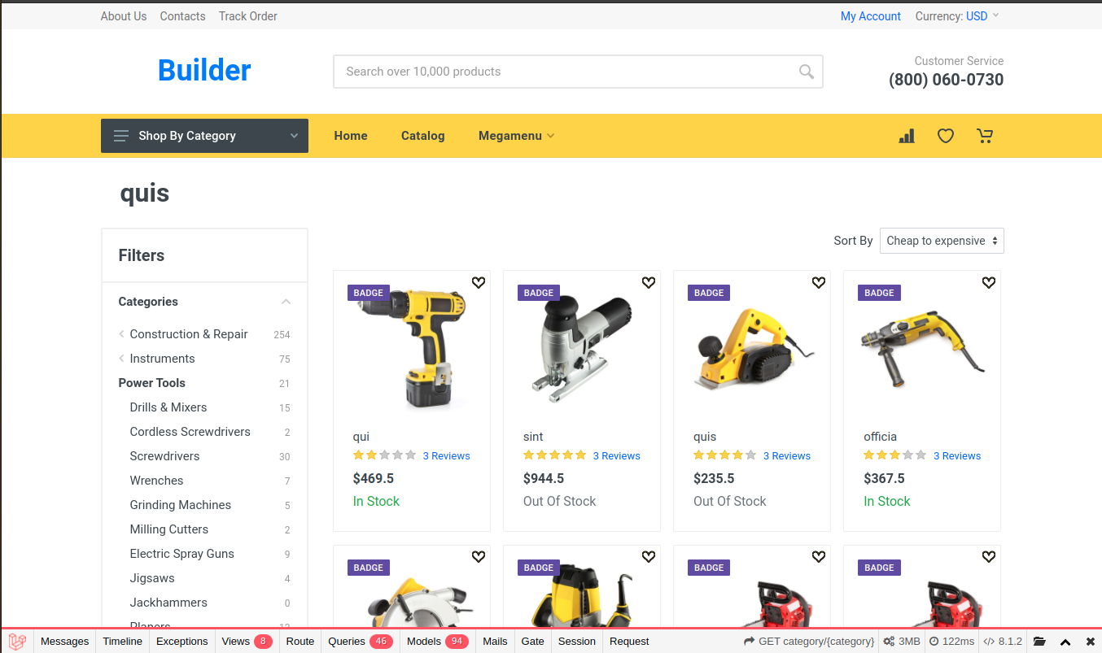Open Track Order link
The image size is (1102, 653).
pyautogui.click(x=248, y=16)
